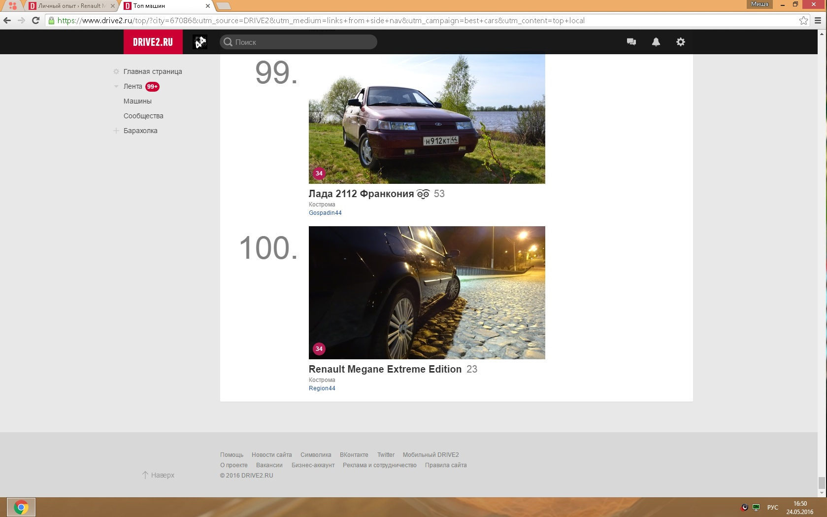Open Лента in the sidebar

click(x=132, y=86)
